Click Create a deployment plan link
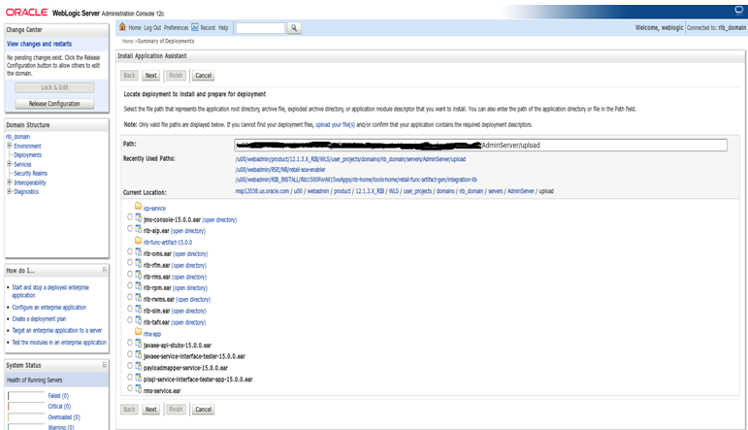Screen dimensions: 748x430 pos(39,318)
